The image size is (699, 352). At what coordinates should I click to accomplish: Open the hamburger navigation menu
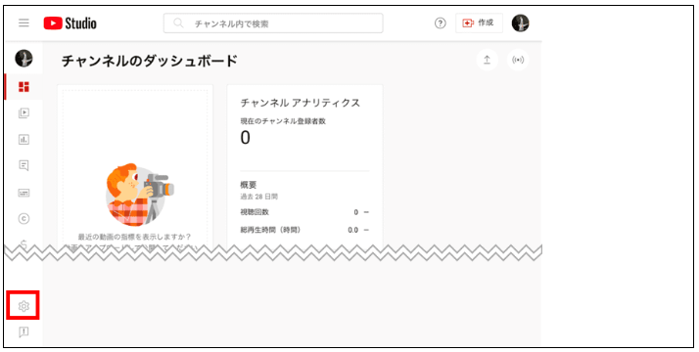23,22
